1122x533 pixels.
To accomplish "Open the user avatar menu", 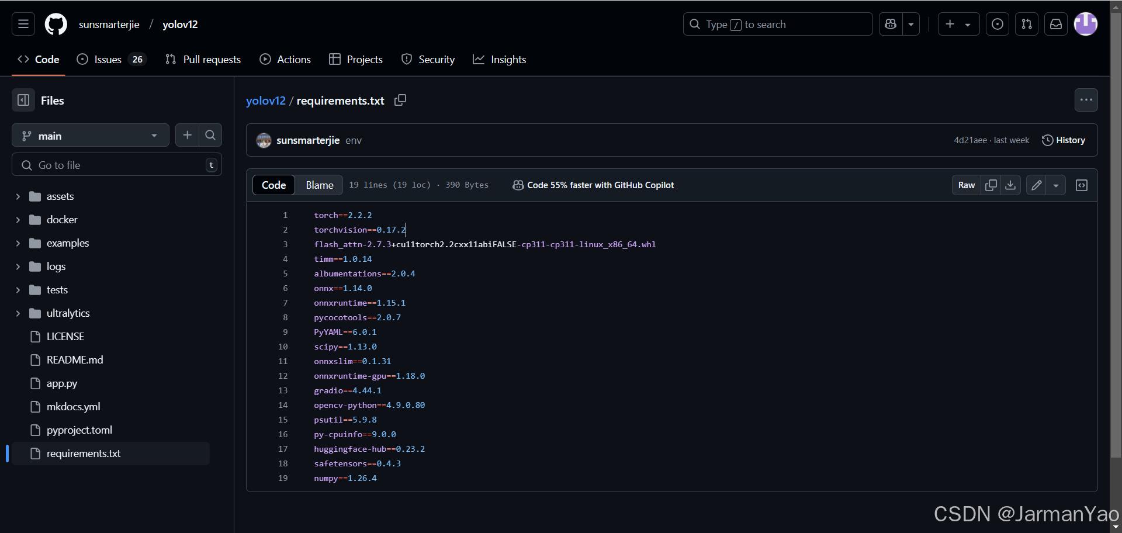I will coord(1086,24).
